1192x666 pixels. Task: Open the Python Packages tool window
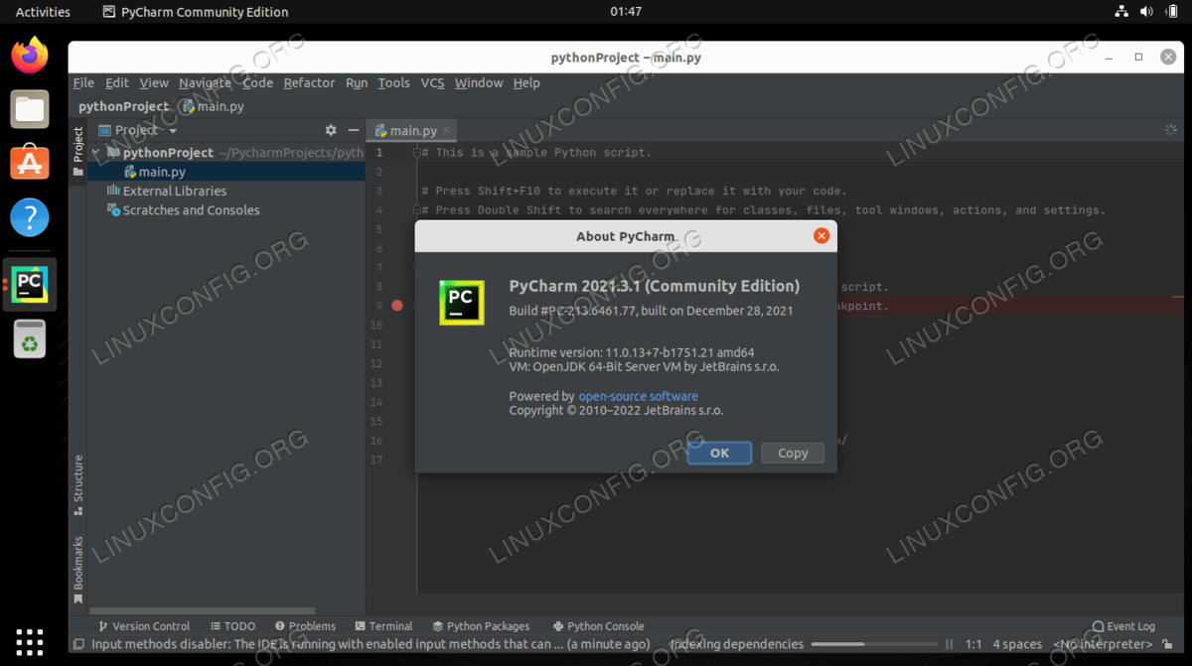481,626
